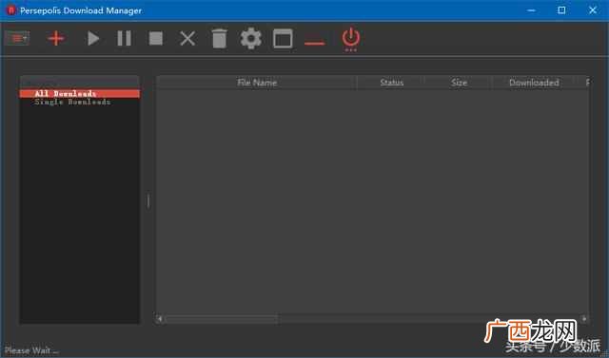609x358 pixels.
Task: Minimize to tray with red dash icon
Action: point(315,43)
